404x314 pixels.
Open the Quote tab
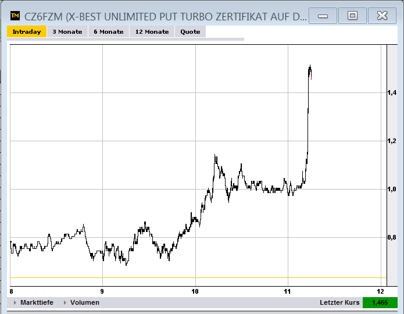(190, 32)
